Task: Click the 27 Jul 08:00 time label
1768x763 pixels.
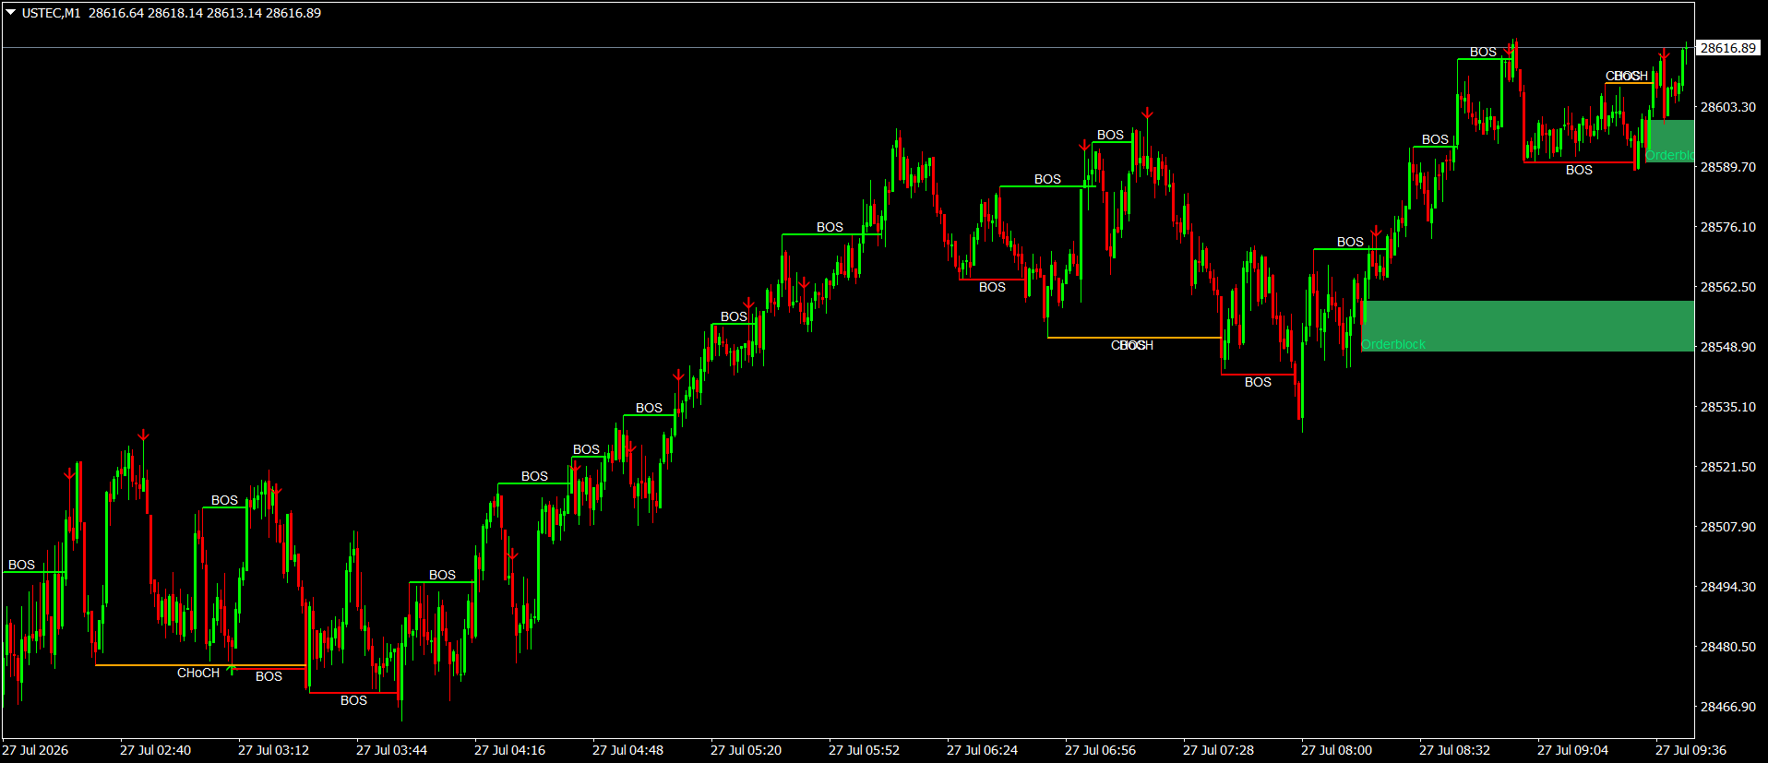Action: 1336,750
